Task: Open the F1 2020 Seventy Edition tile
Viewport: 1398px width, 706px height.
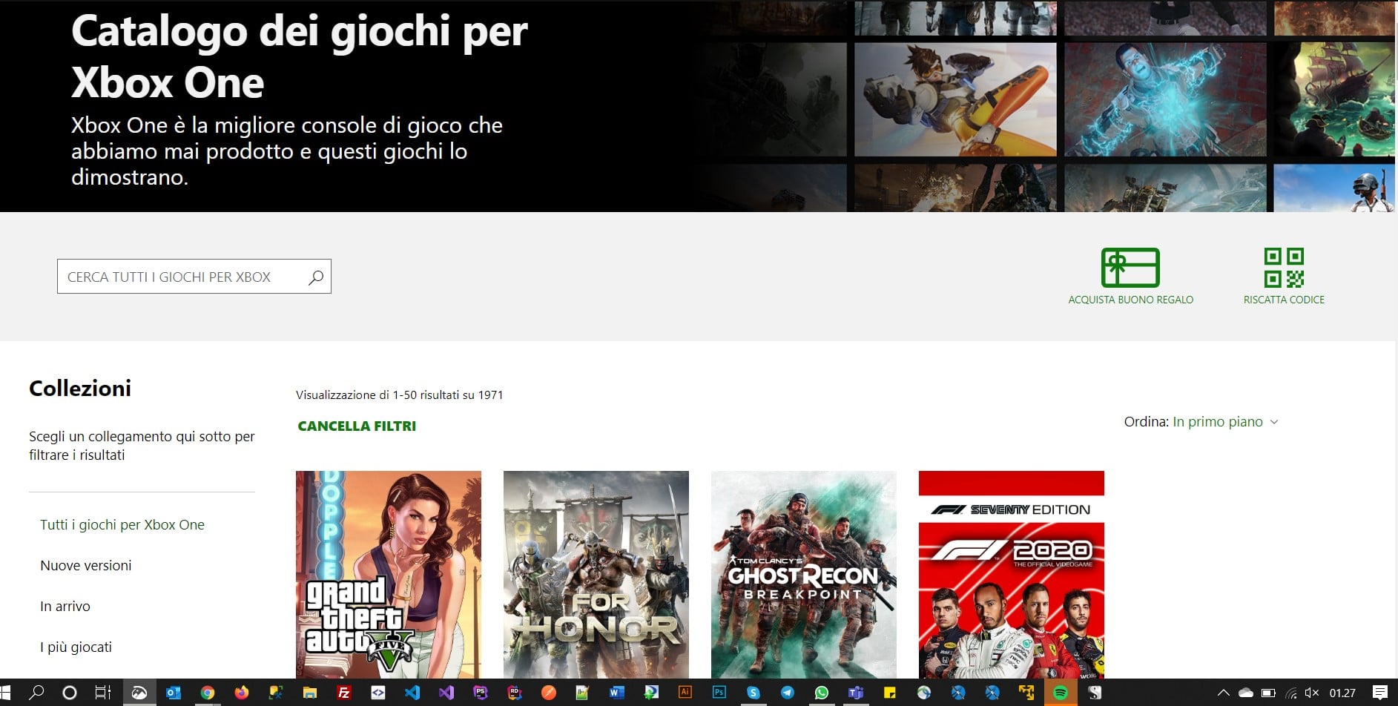Action: [1012, 575]
